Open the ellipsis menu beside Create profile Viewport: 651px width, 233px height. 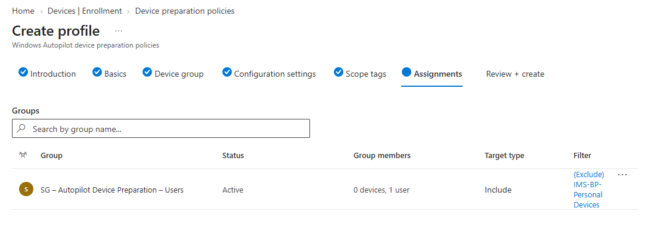tap(119, 31)
